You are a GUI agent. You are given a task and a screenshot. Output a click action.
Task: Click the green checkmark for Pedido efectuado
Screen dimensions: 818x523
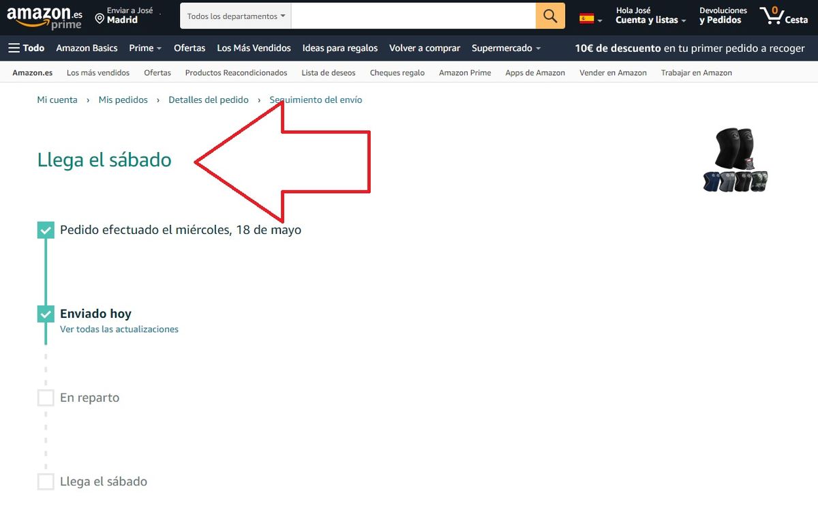45,230
